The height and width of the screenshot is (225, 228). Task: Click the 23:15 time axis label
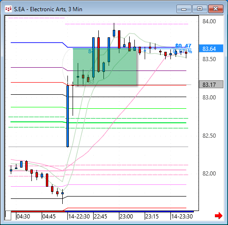152,216
